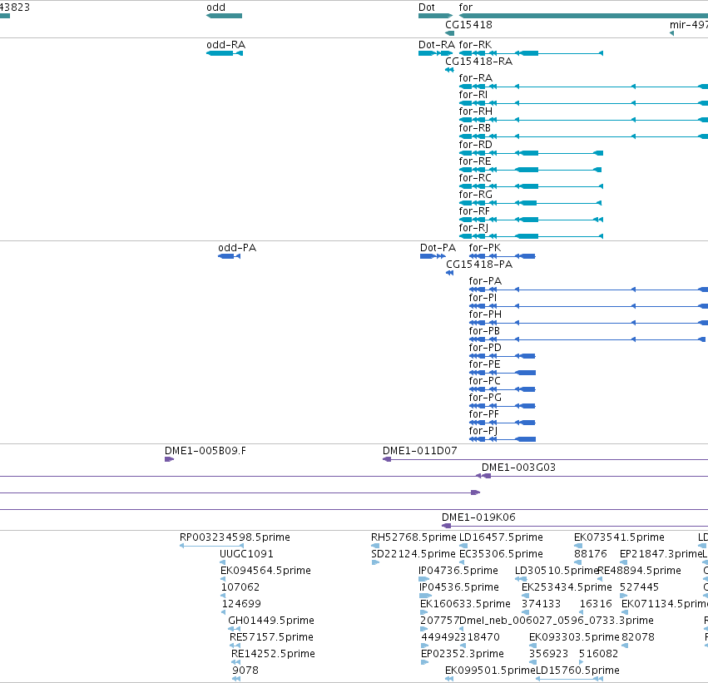Select the 88176 EST label
Image resolution: width=708 pixels, height=683 pixels.
point(591,554)
